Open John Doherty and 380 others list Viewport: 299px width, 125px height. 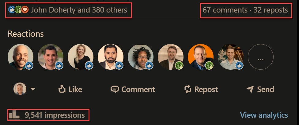pyautogui.click(x=79, y=10)
